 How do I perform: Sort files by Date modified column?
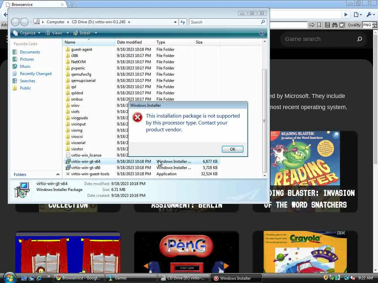pos(135,42)
